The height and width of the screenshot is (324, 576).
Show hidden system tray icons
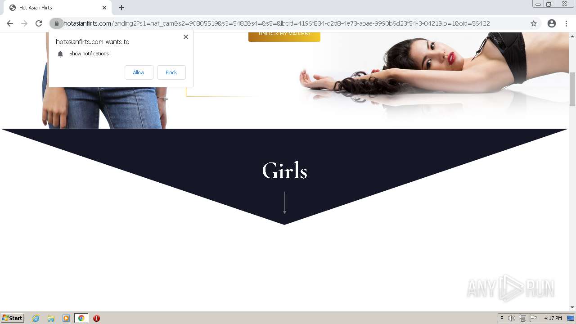point(502,318)
